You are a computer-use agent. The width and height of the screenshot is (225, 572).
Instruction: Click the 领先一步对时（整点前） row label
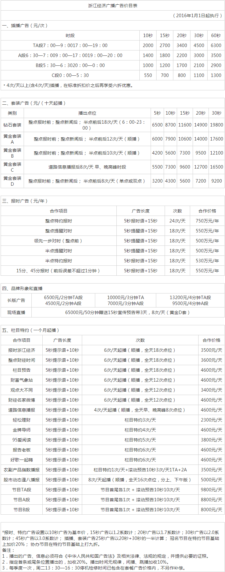point(59,241)
